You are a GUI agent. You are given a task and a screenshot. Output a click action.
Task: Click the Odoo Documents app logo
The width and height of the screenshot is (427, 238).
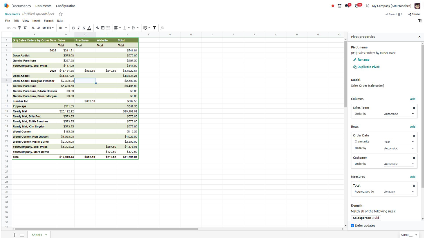[x=7, y=6]
